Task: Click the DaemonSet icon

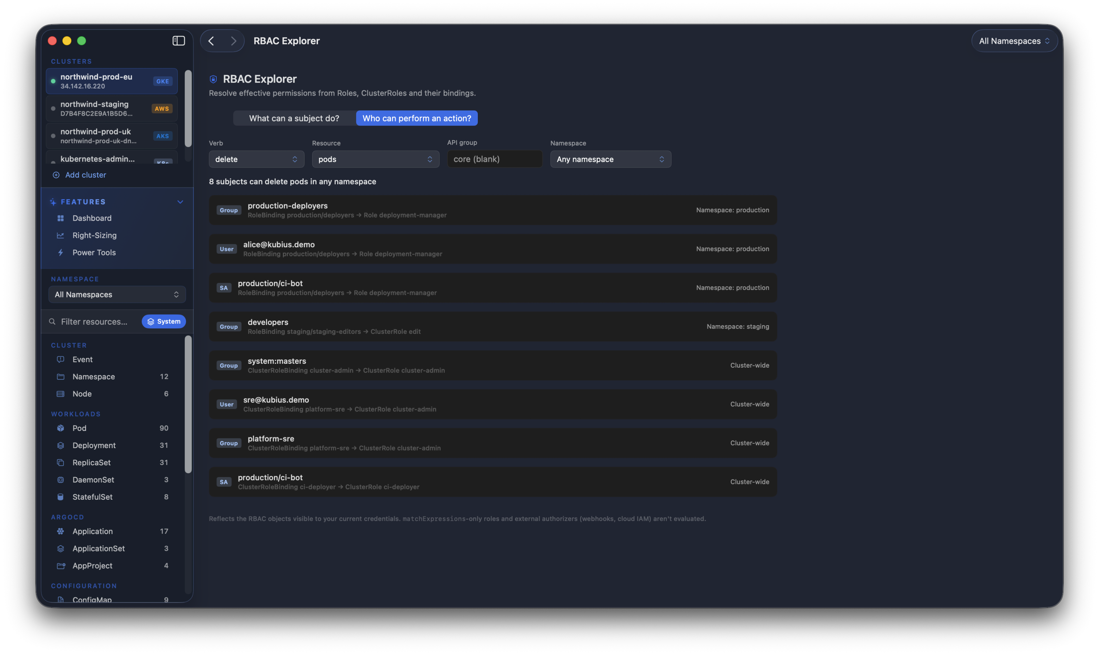Action: (61, 480)
